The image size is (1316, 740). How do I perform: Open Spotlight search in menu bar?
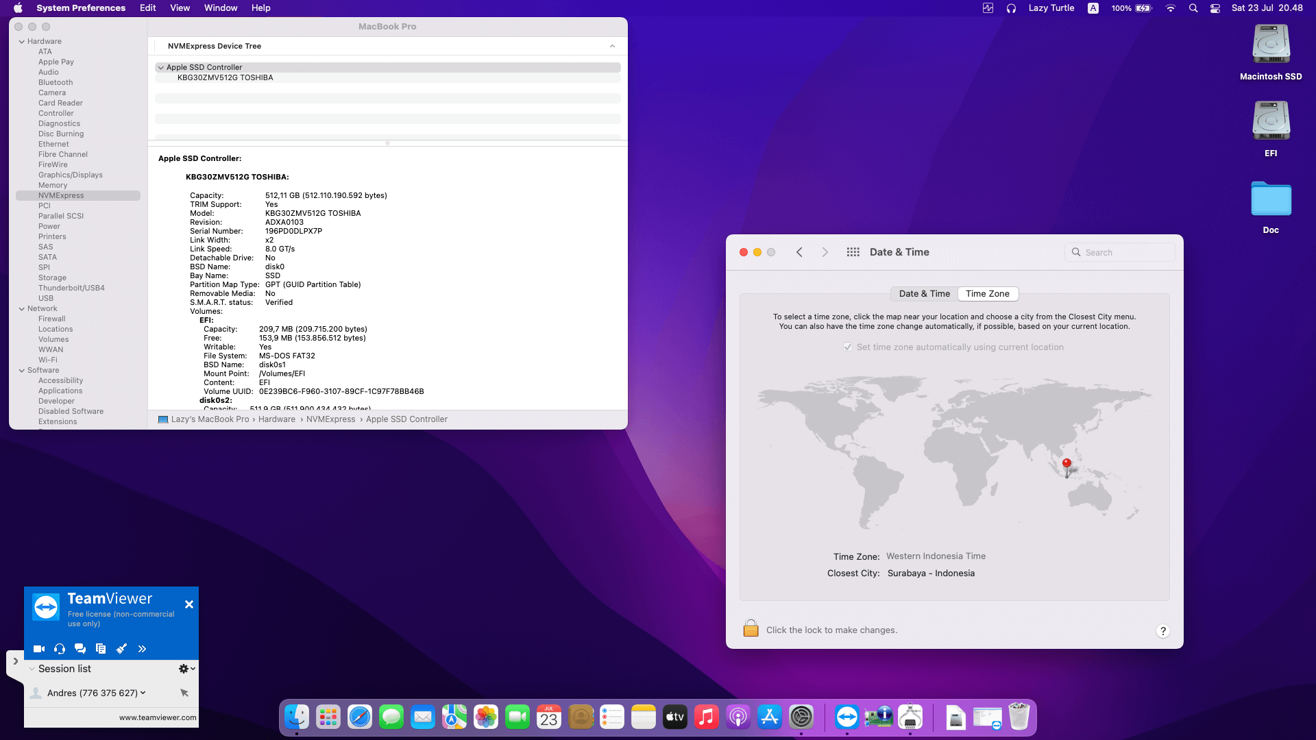coord(1193,8)
